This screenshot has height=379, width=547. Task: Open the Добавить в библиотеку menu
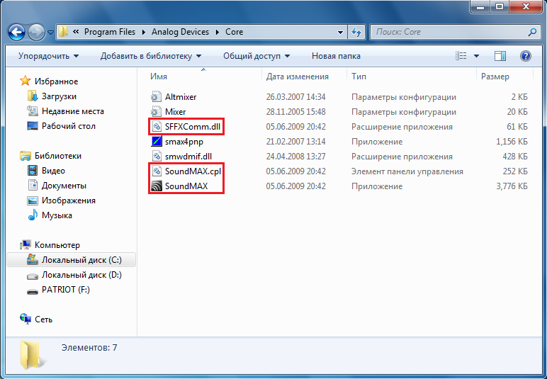(151, 56)
